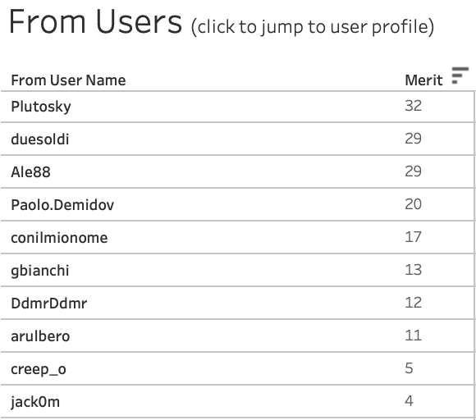Select Paolo.Demidov's merit value 20
476x420 pixels.
[413, 204]
